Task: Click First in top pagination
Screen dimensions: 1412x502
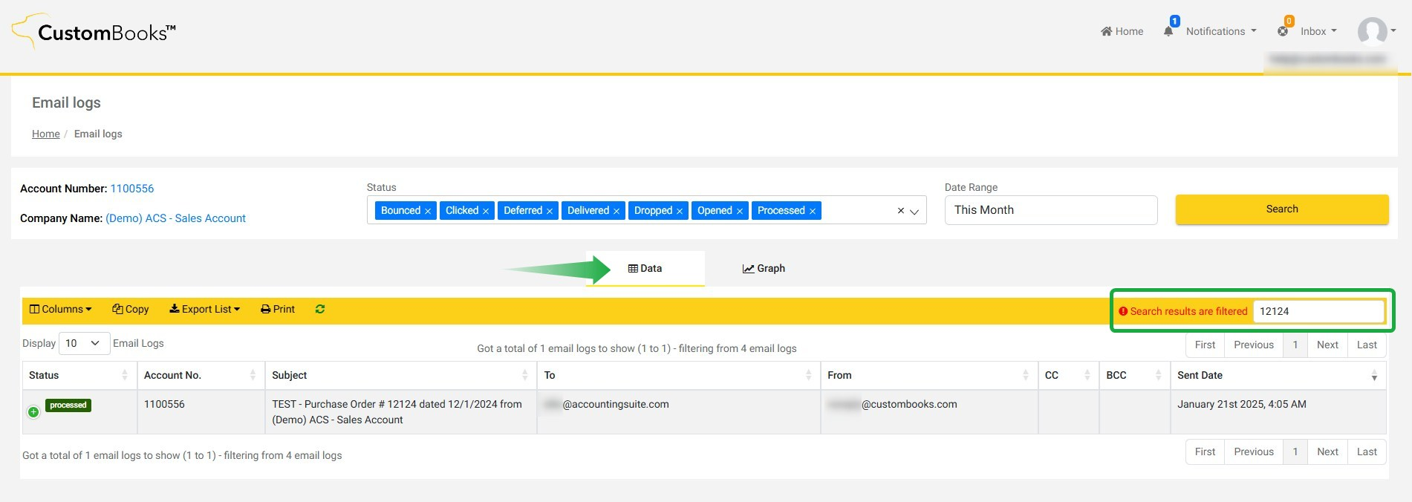Action: 1205,345
